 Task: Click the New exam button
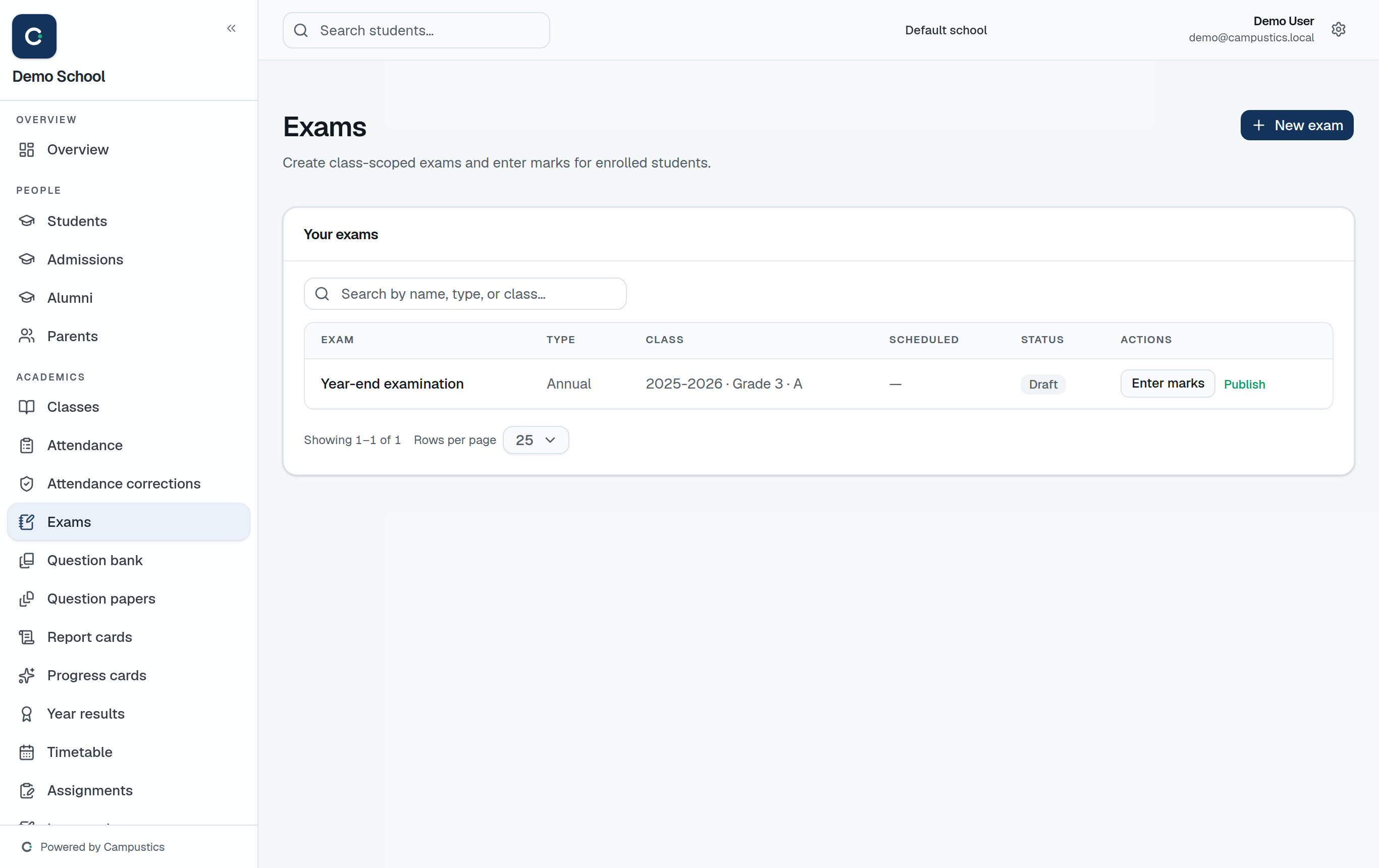pyautogui.click(x=1297, y=125)
